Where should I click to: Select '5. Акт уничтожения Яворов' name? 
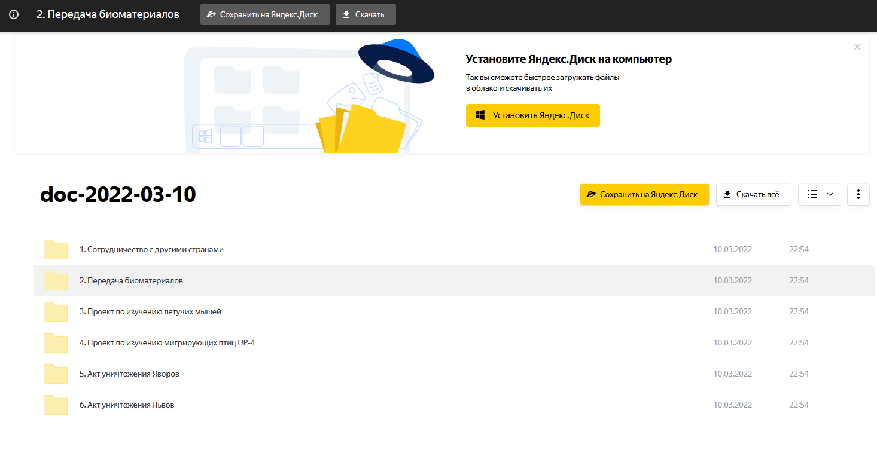click(129, 374)
